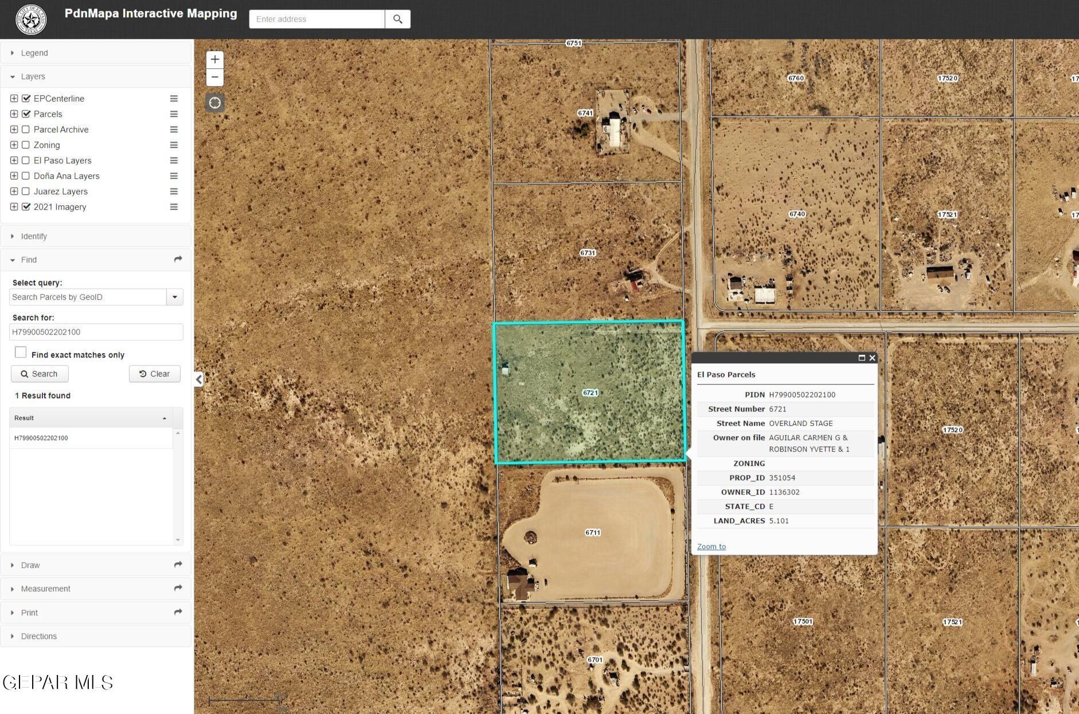Expand the Identify panel
Image resolution: width=1079 pixels, height=714 pixels.
[x=96, y=236]
